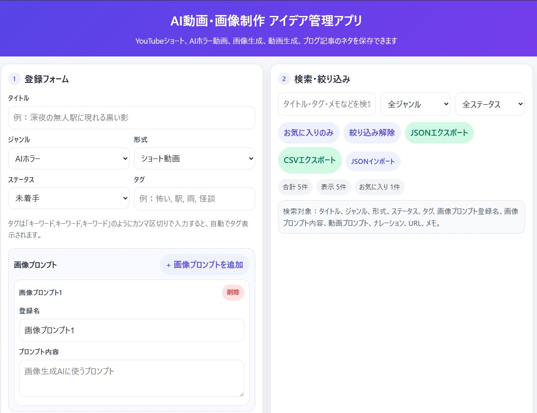Open the 全ジャンル filter dropdown
Image resolution: width=537 pixels, height=413 pixels.
[415, 104]
